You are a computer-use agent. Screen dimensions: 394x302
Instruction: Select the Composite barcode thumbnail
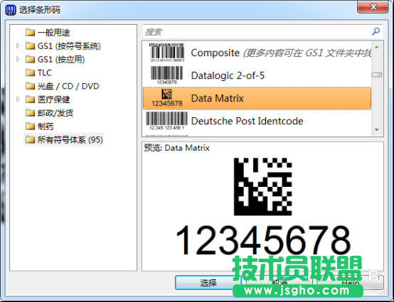click(x=167, y=53)
